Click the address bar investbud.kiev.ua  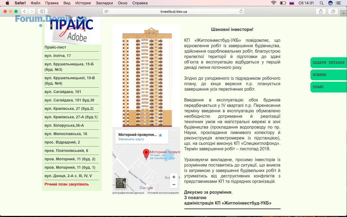coord(173,11)
